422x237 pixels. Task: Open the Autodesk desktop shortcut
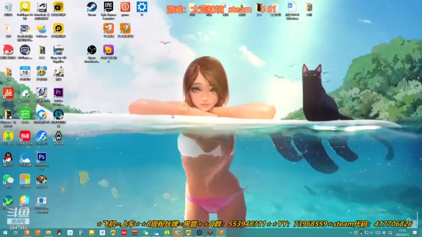tap(42, 7)
